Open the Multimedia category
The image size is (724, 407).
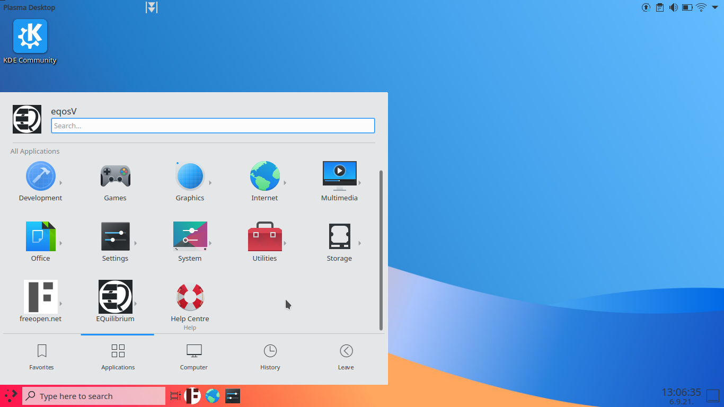pyautogui.click(x=340, y=182)
